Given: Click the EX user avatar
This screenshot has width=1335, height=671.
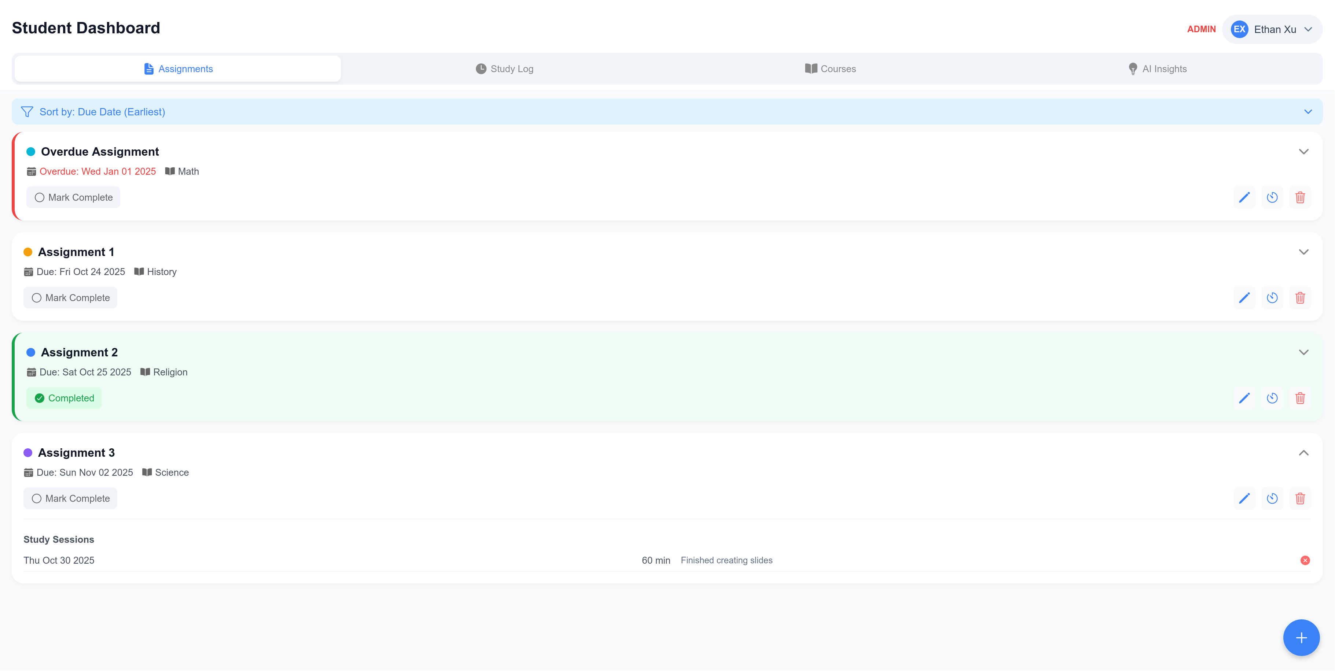Looking at the screenshot, I should pyautogui.click(x=1240, y=30).
